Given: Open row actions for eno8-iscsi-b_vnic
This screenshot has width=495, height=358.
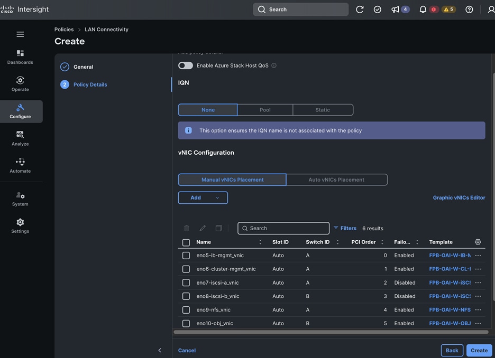Looking at the screenshot, I should point(478,296).
